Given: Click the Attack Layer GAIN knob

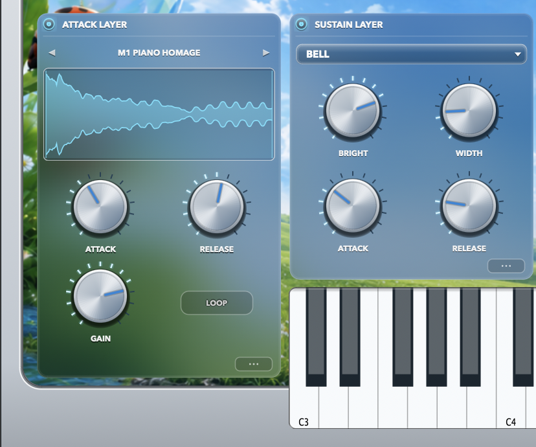Looking at the screenshot, I should point(100,296).
